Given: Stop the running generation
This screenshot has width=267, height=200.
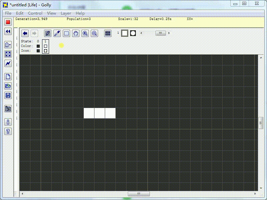Looking at the screenshot, I should 8,22.
